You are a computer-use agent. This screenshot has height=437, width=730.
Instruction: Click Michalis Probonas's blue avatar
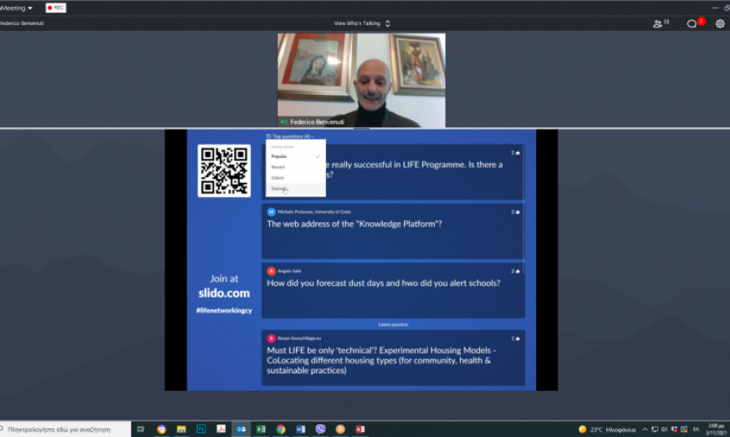coord(271,211)
